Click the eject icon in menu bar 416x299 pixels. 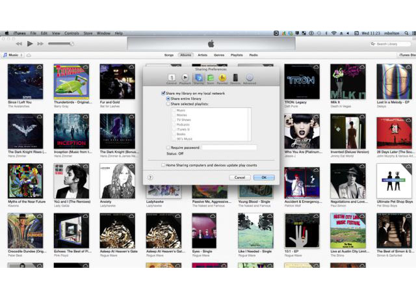click(x=341, y=33)
